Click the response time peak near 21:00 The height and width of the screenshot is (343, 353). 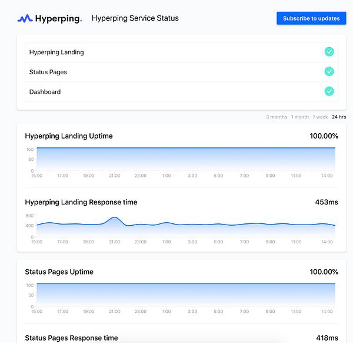coord(115,219)
